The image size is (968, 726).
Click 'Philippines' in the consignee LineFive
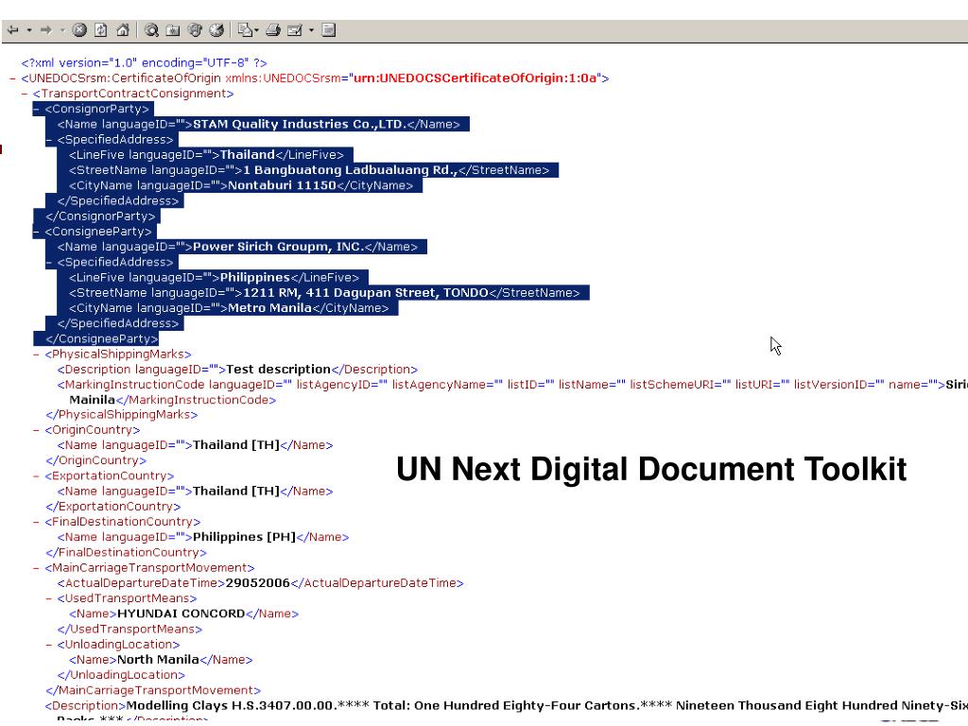(x=255, y=277)
